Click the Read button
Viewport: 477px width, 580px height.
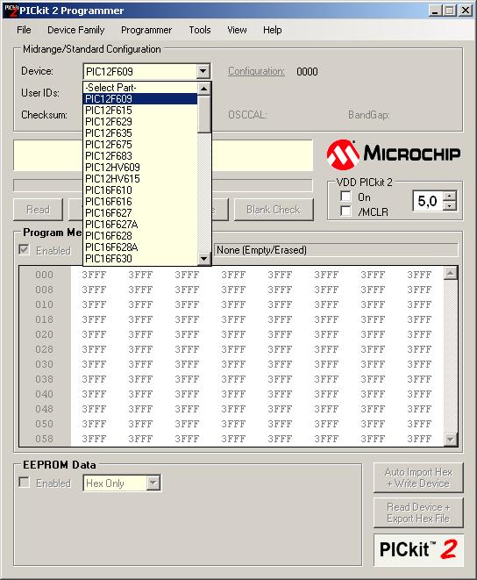coord(38,210)
